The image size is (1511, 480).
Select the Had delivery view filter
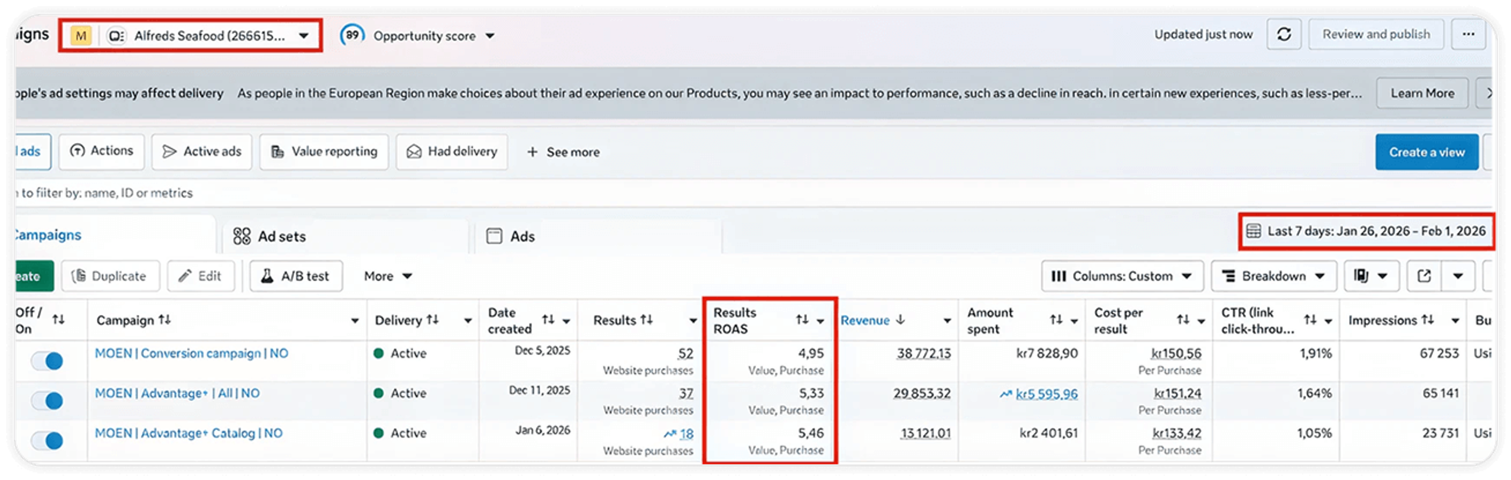tap(452, 152)
